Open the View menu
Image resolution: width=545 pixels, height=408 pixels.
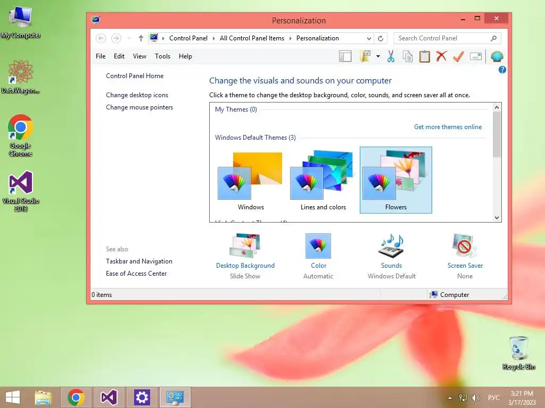[139, 56]
